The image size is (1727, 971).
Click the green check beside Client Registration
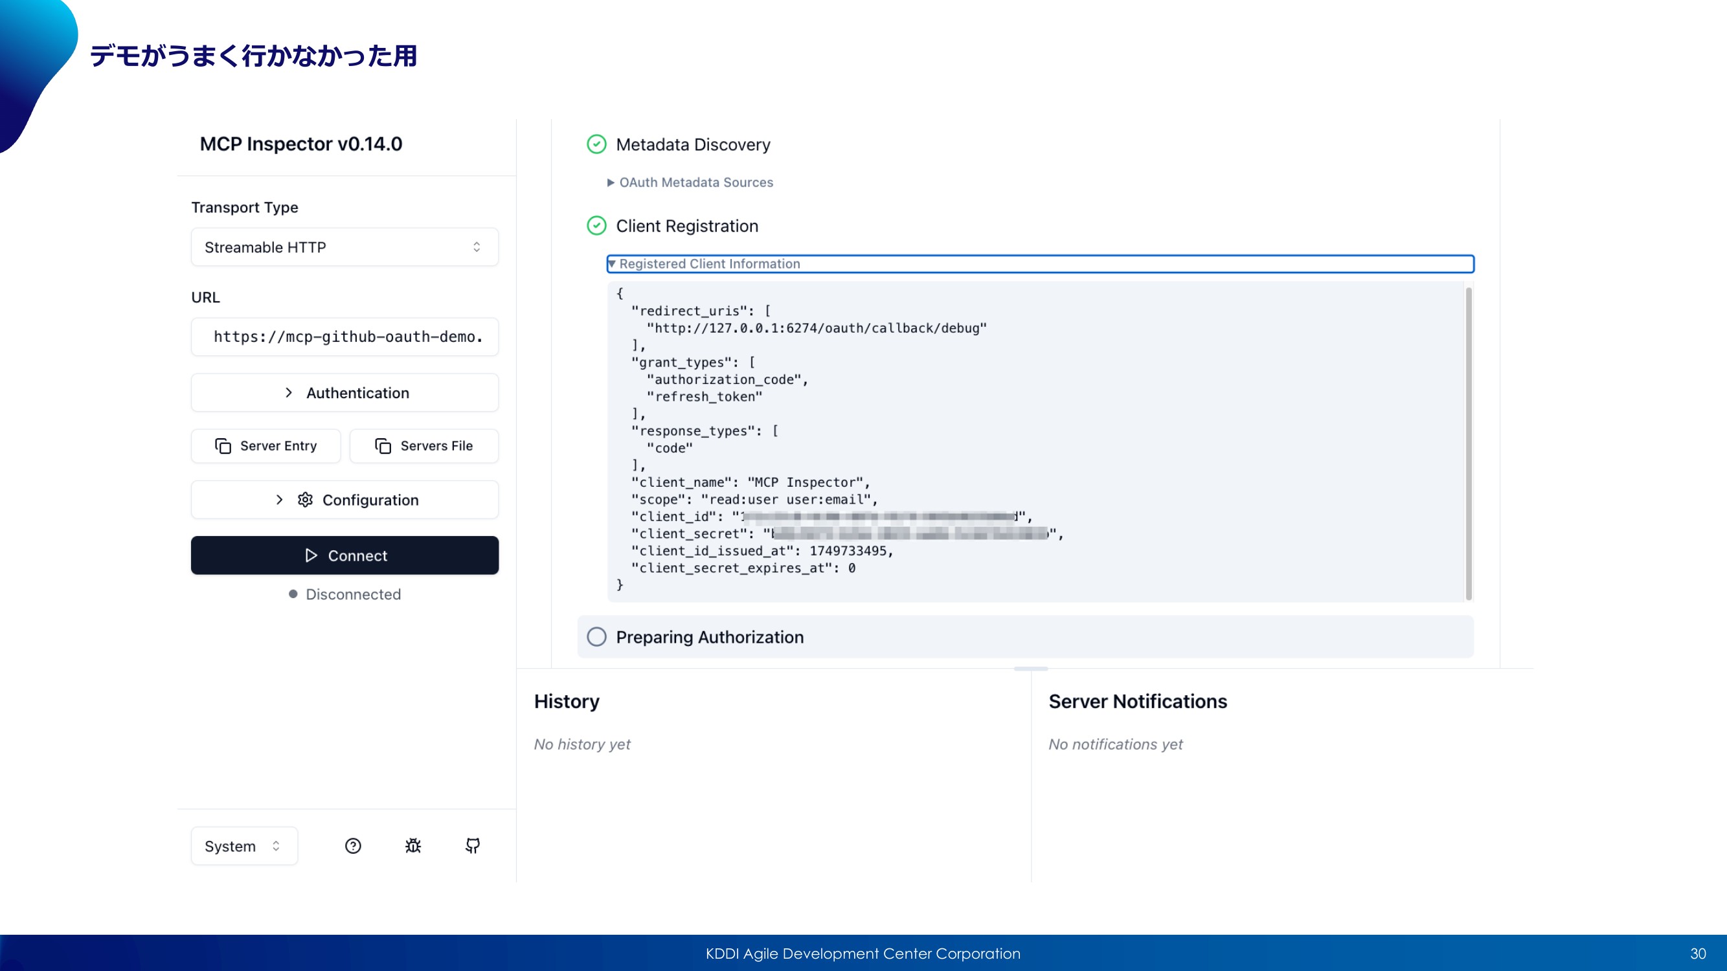[x=596, y=226]
